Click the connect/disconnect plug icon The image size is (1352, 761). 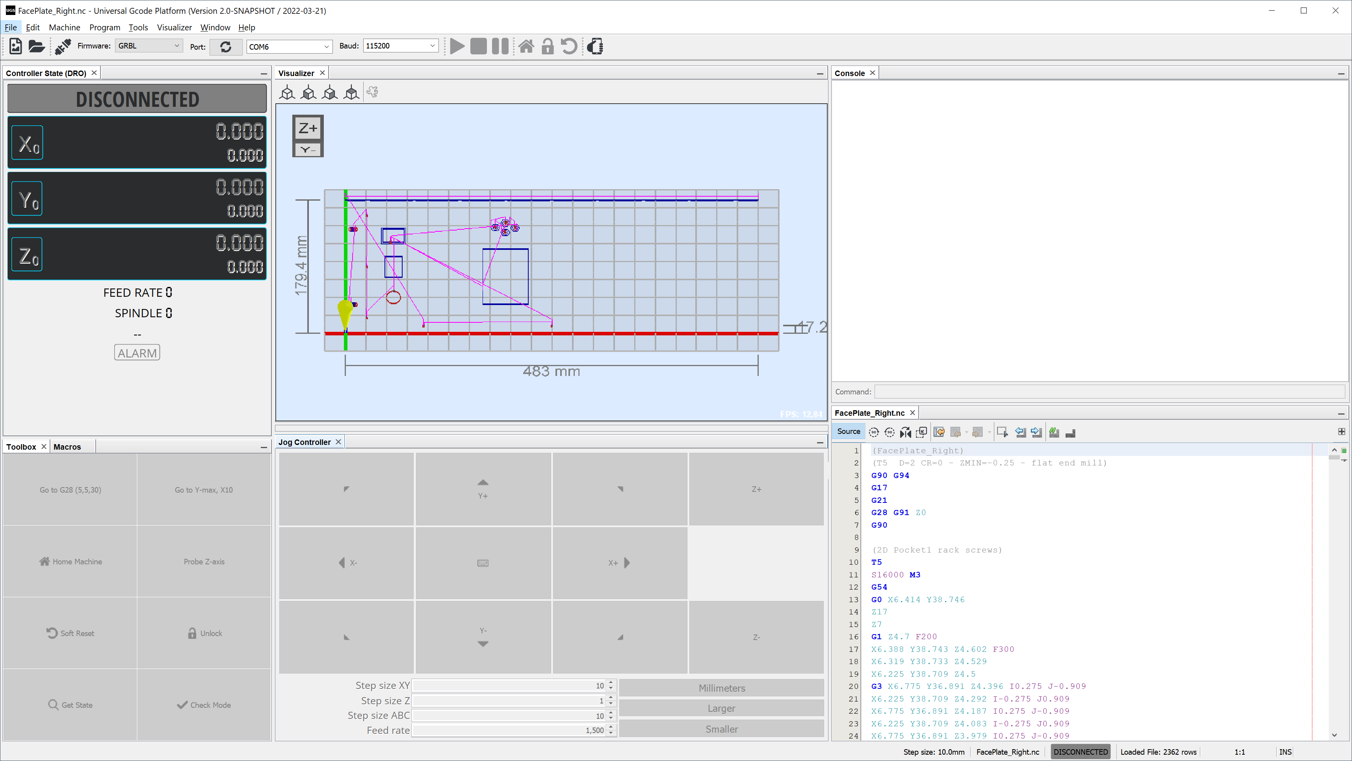click(x=63, y=47)
